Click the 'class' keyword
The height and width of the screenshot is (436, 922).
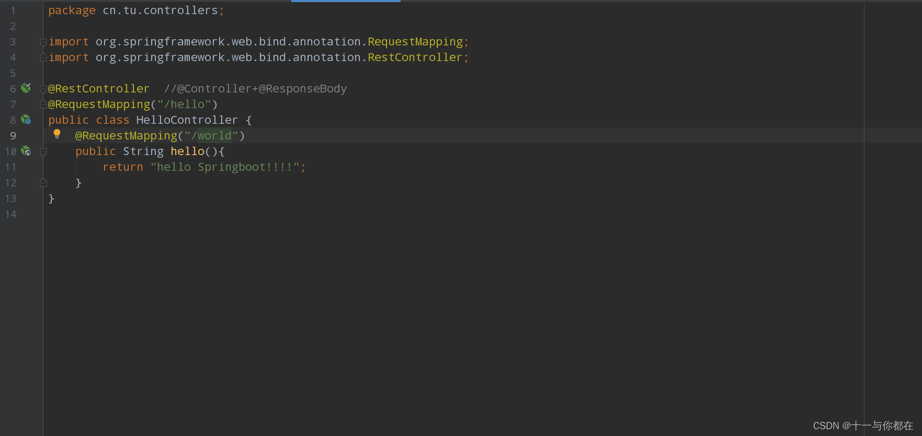(112, 120)
